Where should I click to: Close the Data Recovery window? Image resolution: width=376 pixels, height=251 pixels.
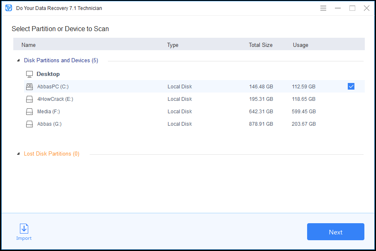coord(366,8)
